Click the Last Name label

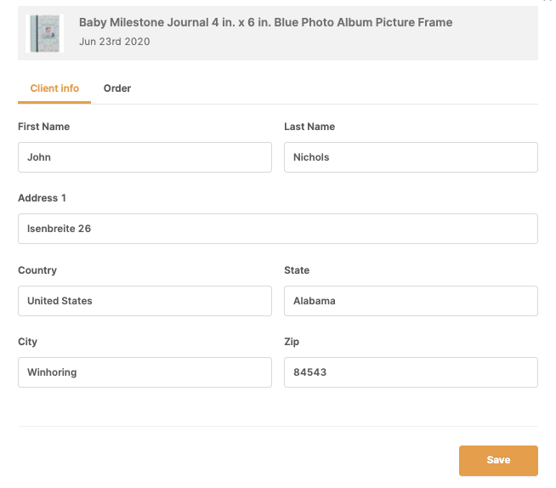point(309,127)
